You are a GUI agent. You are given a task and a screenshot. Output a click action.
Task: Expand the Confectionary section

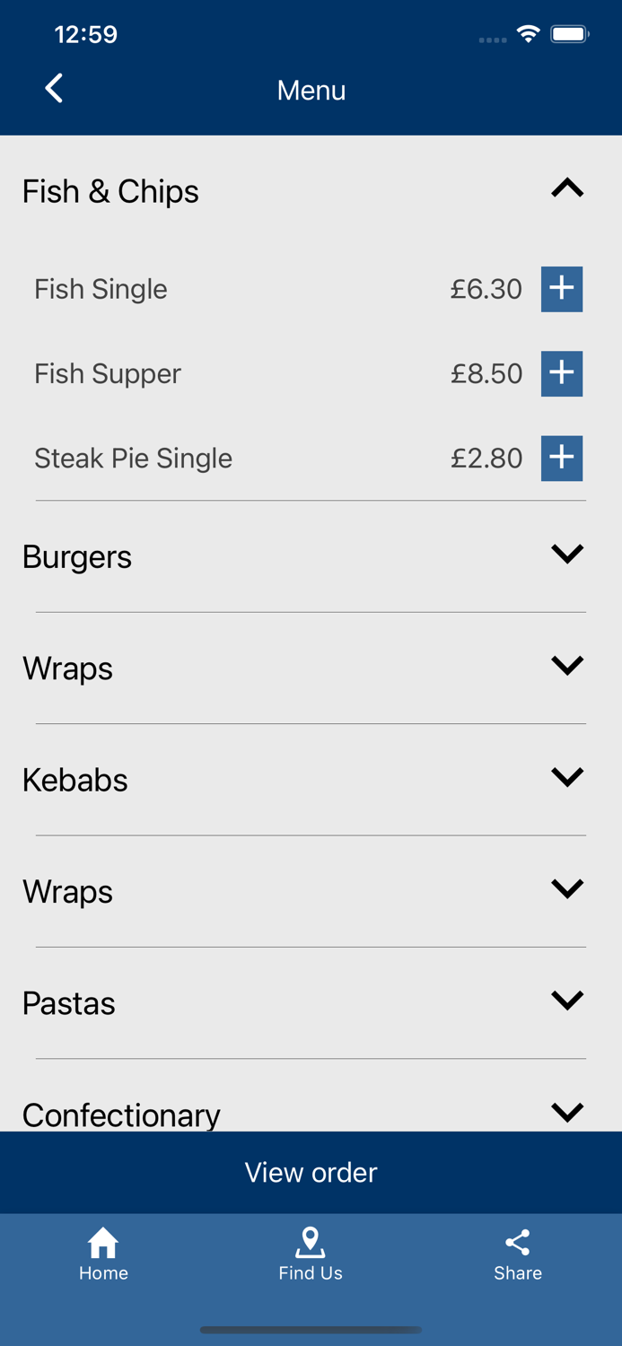[x=567, y=1111]
